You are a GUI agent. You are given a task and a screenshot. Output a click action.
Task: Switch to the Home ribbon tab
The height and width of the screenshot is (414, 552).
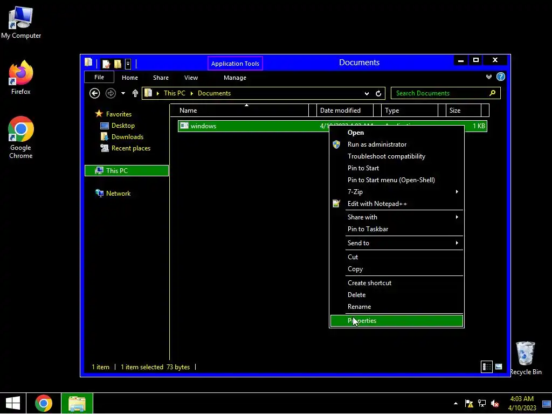[130, 78]
